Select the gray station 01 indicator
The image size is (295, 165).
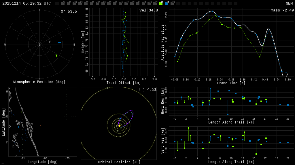[63, 3]
